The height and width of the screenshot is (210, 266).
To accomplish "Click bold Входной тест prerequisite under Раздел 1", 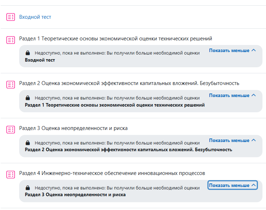I will (40, 60).
